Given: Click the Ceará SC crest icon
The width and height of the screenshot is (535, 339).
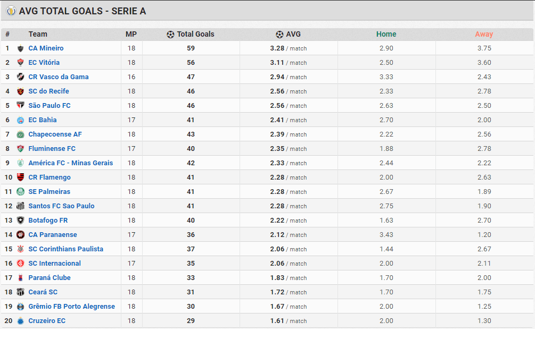Looking at the screenshot, I should (20, 292).
